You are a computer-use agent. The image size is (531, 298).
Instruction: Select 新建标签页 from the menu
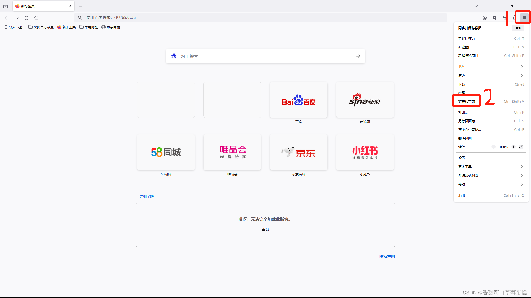coord(491,38)
